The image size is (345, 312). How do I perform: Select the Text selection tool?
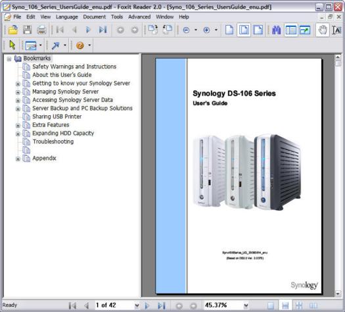(336, 30)
